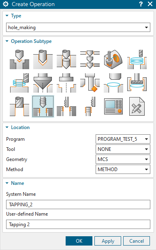This screenshot has width=156, height=250.
Task: Select the Radial Groove Milling icon
Action: [113, 83]
